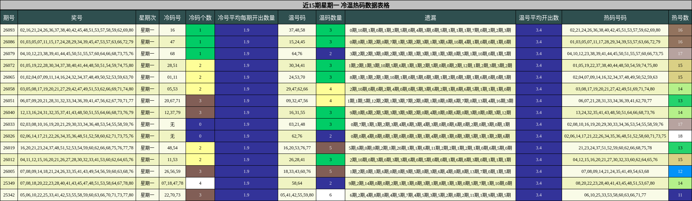Viewport: 692px width, 201px height.
Task: Click omission list starting 0期,10期,1期,0期,1期,2期
Action: tap(430, 30)
